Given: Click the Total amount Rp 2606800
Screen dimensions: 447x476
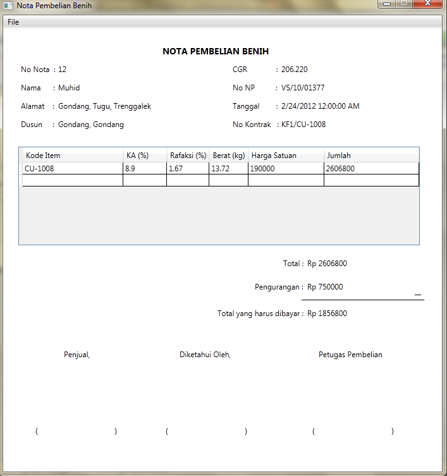Looking at the screenshot, I should pyautogui.click(x=327, y=264).
